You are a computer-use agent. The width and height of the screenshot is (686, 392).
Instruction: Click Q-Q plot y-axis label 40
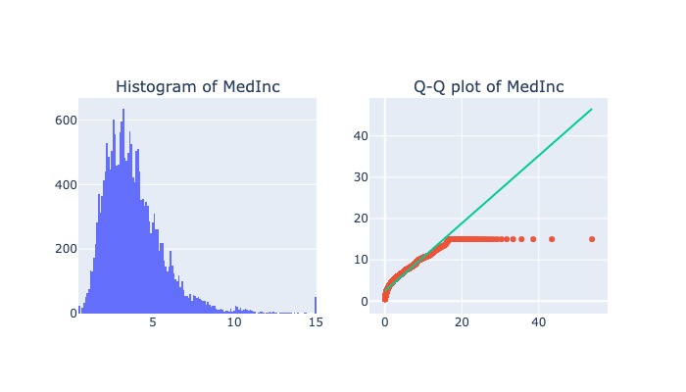tap(360, 135)
